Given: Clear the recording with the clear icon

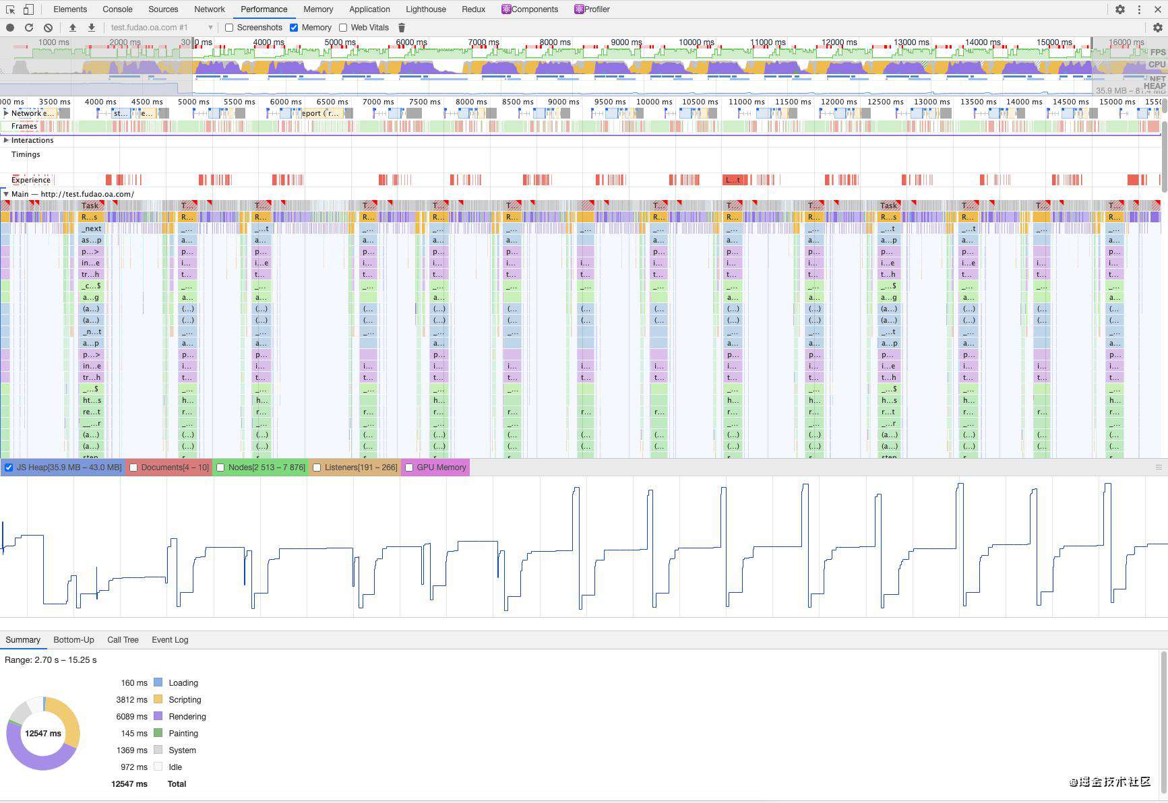Looking at the screenshot, I should click(x=48, y=28).
